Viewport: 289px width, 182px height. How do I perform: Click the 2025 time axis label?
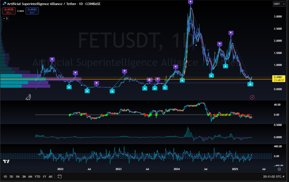[x=235, y=169]
